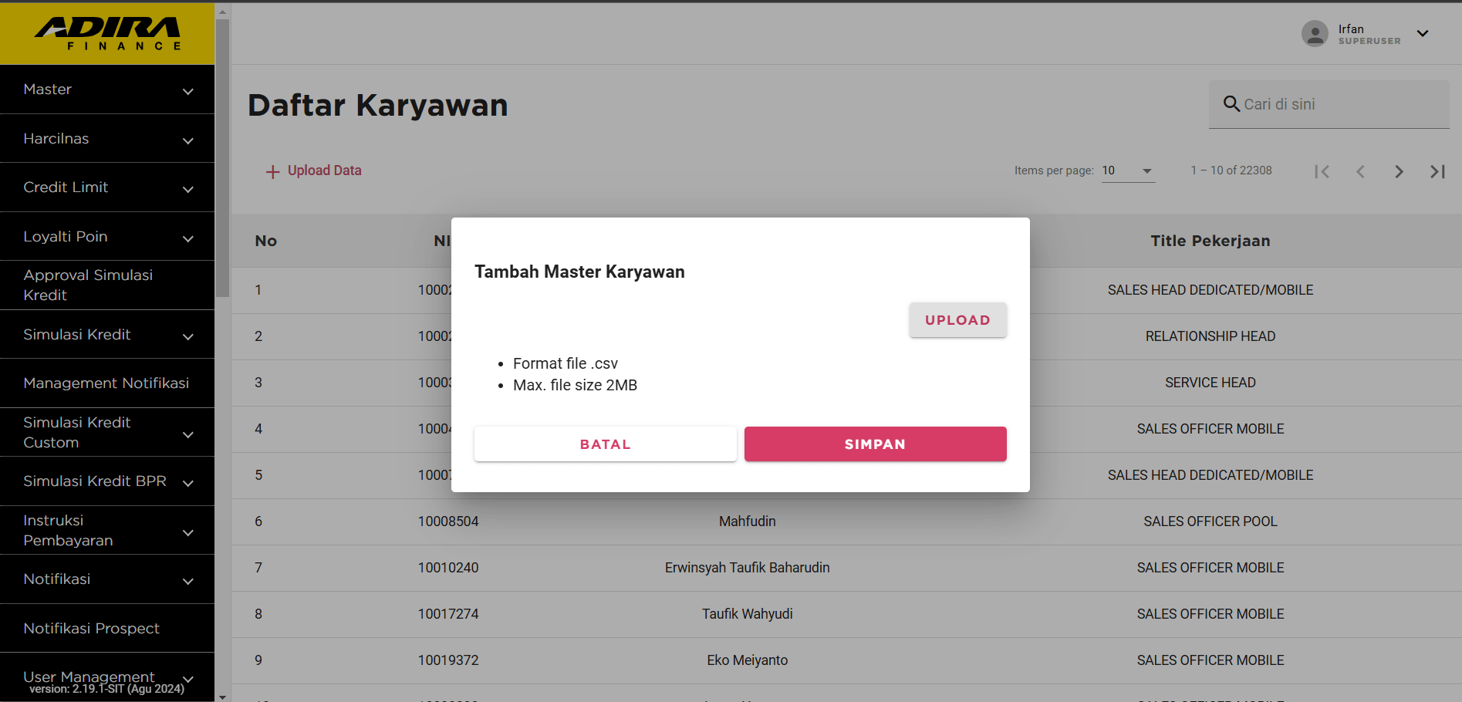Click the search magnifier icon
The width and height of the screenshot is (1462, 702).
(x=1231, y=103)
